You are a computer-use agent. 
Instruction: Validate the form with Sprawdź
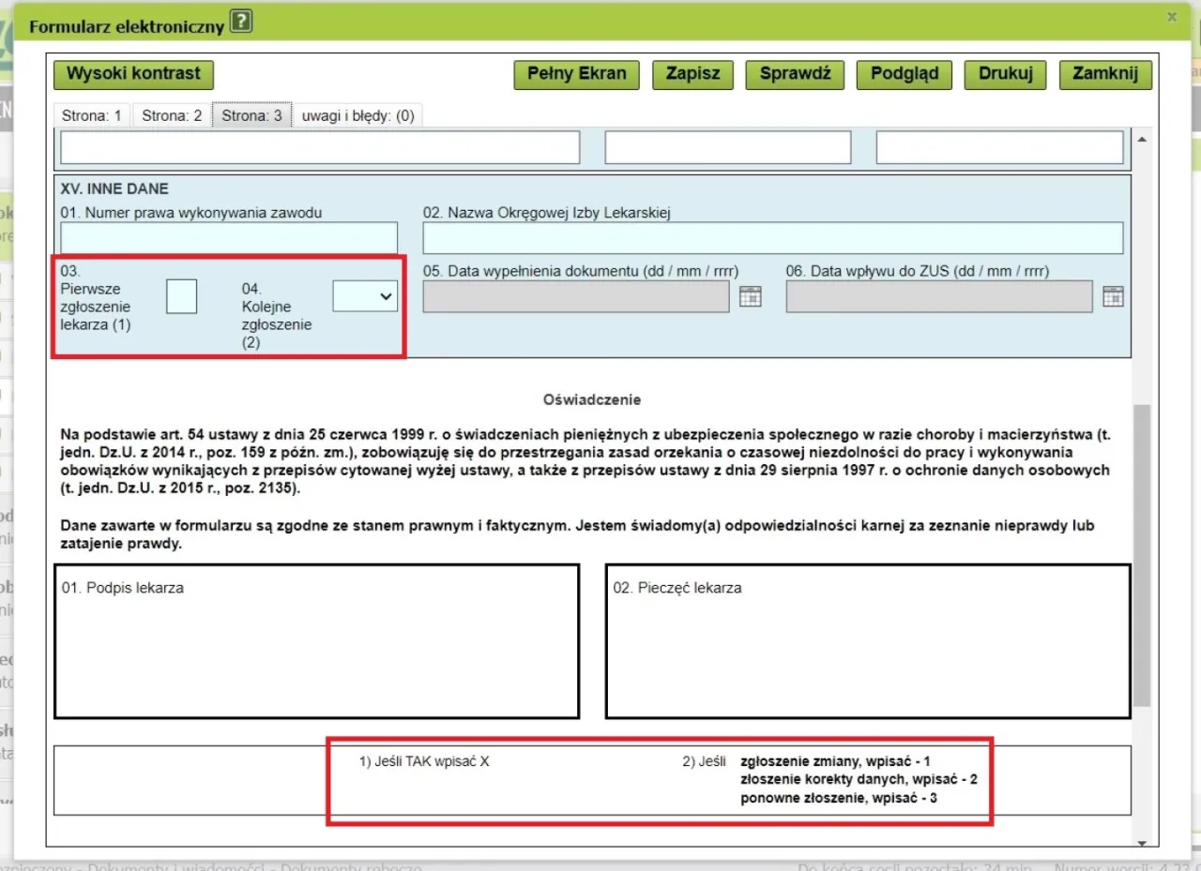[795, 74]
